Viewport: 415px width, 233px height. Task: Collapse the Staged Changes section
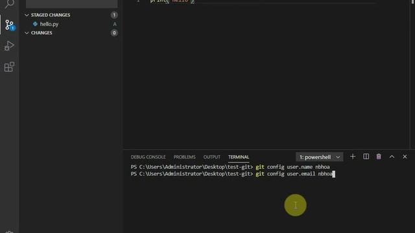click(27, 15)
